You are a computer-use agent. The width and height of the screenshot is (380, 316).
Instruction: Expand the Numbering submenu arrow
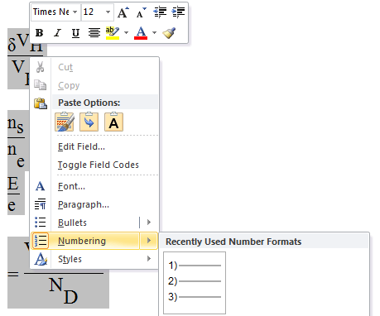pos(149,241)
